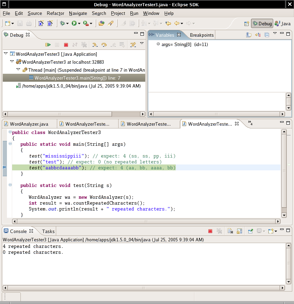Click the External Tools run icon
Screen dimensions: 294x304
[86, 24]
